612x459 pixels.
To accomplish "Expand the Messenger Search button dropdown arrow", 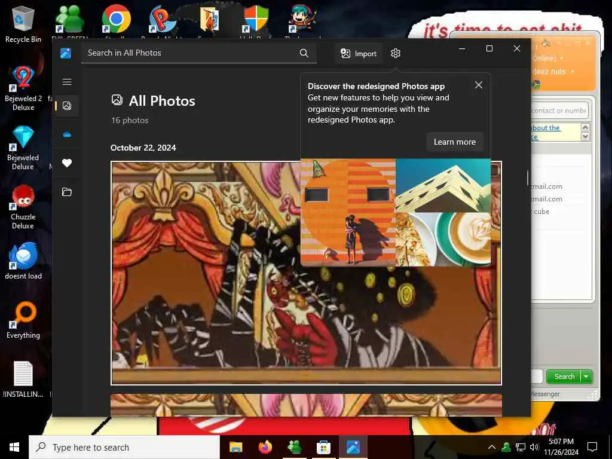I will pyautogui.click(x=586, y=377).
